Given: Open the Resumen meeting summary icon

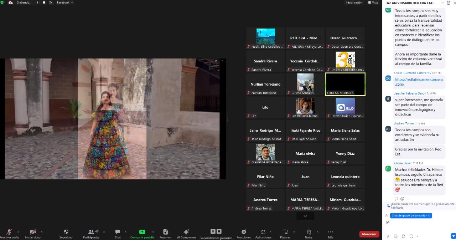Looking at the screenshot, I should coord(165,232).
